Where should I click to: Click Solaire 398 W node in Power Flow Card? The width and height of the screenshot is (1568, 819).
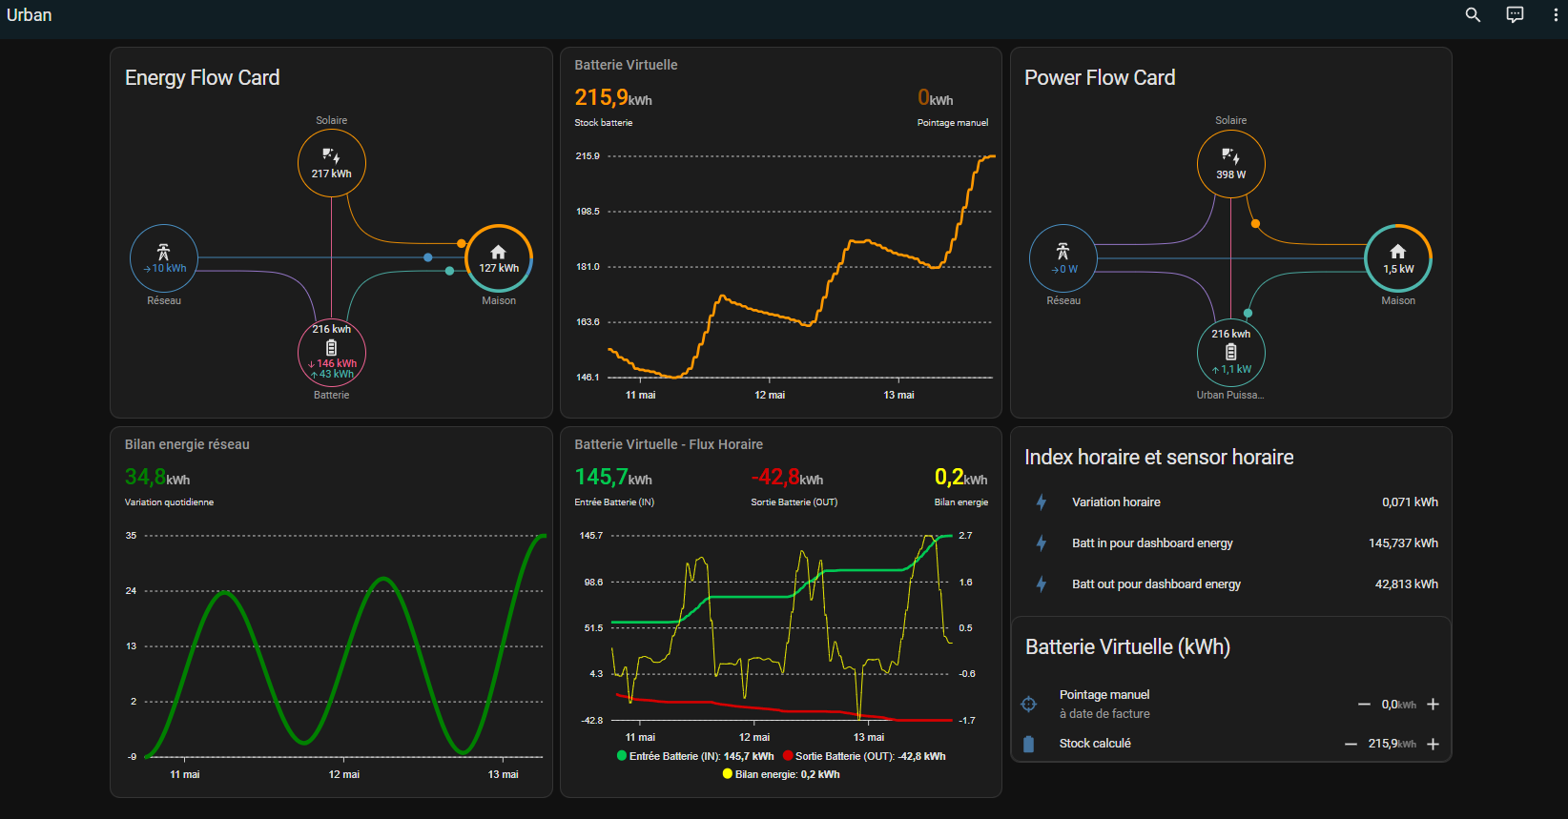coord(1231,164)
